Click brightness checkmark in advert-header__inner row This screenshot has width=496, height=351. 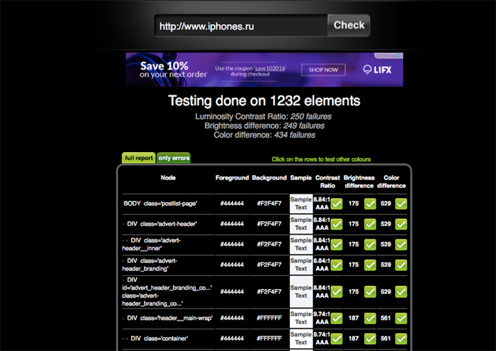pyautogui.click(x=370, y=245)
